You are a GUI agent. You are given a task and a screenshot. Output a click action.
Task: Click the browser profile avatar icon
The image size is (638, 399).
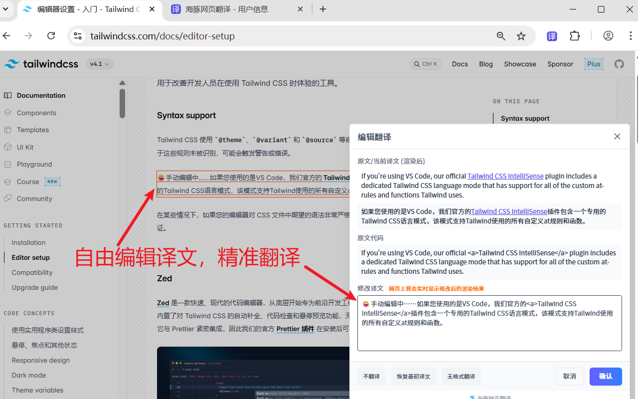pos(608,36)
